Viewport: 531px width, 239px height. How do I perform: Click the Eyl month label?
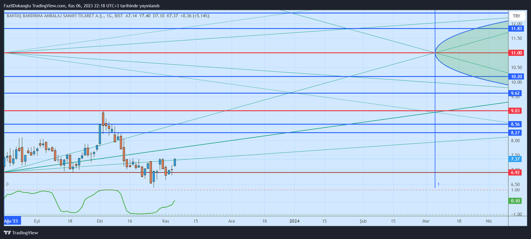coord(37,220)
